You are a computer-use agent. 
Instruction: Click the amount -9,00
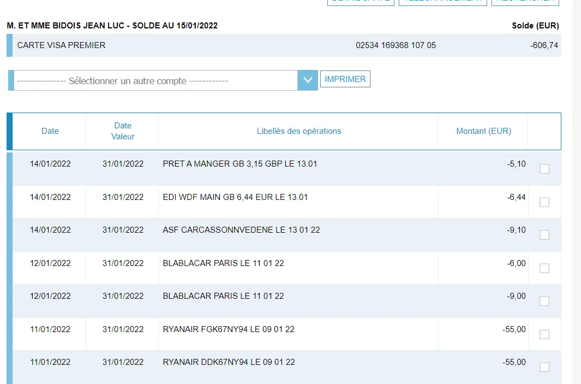click(x=516, y=296)
